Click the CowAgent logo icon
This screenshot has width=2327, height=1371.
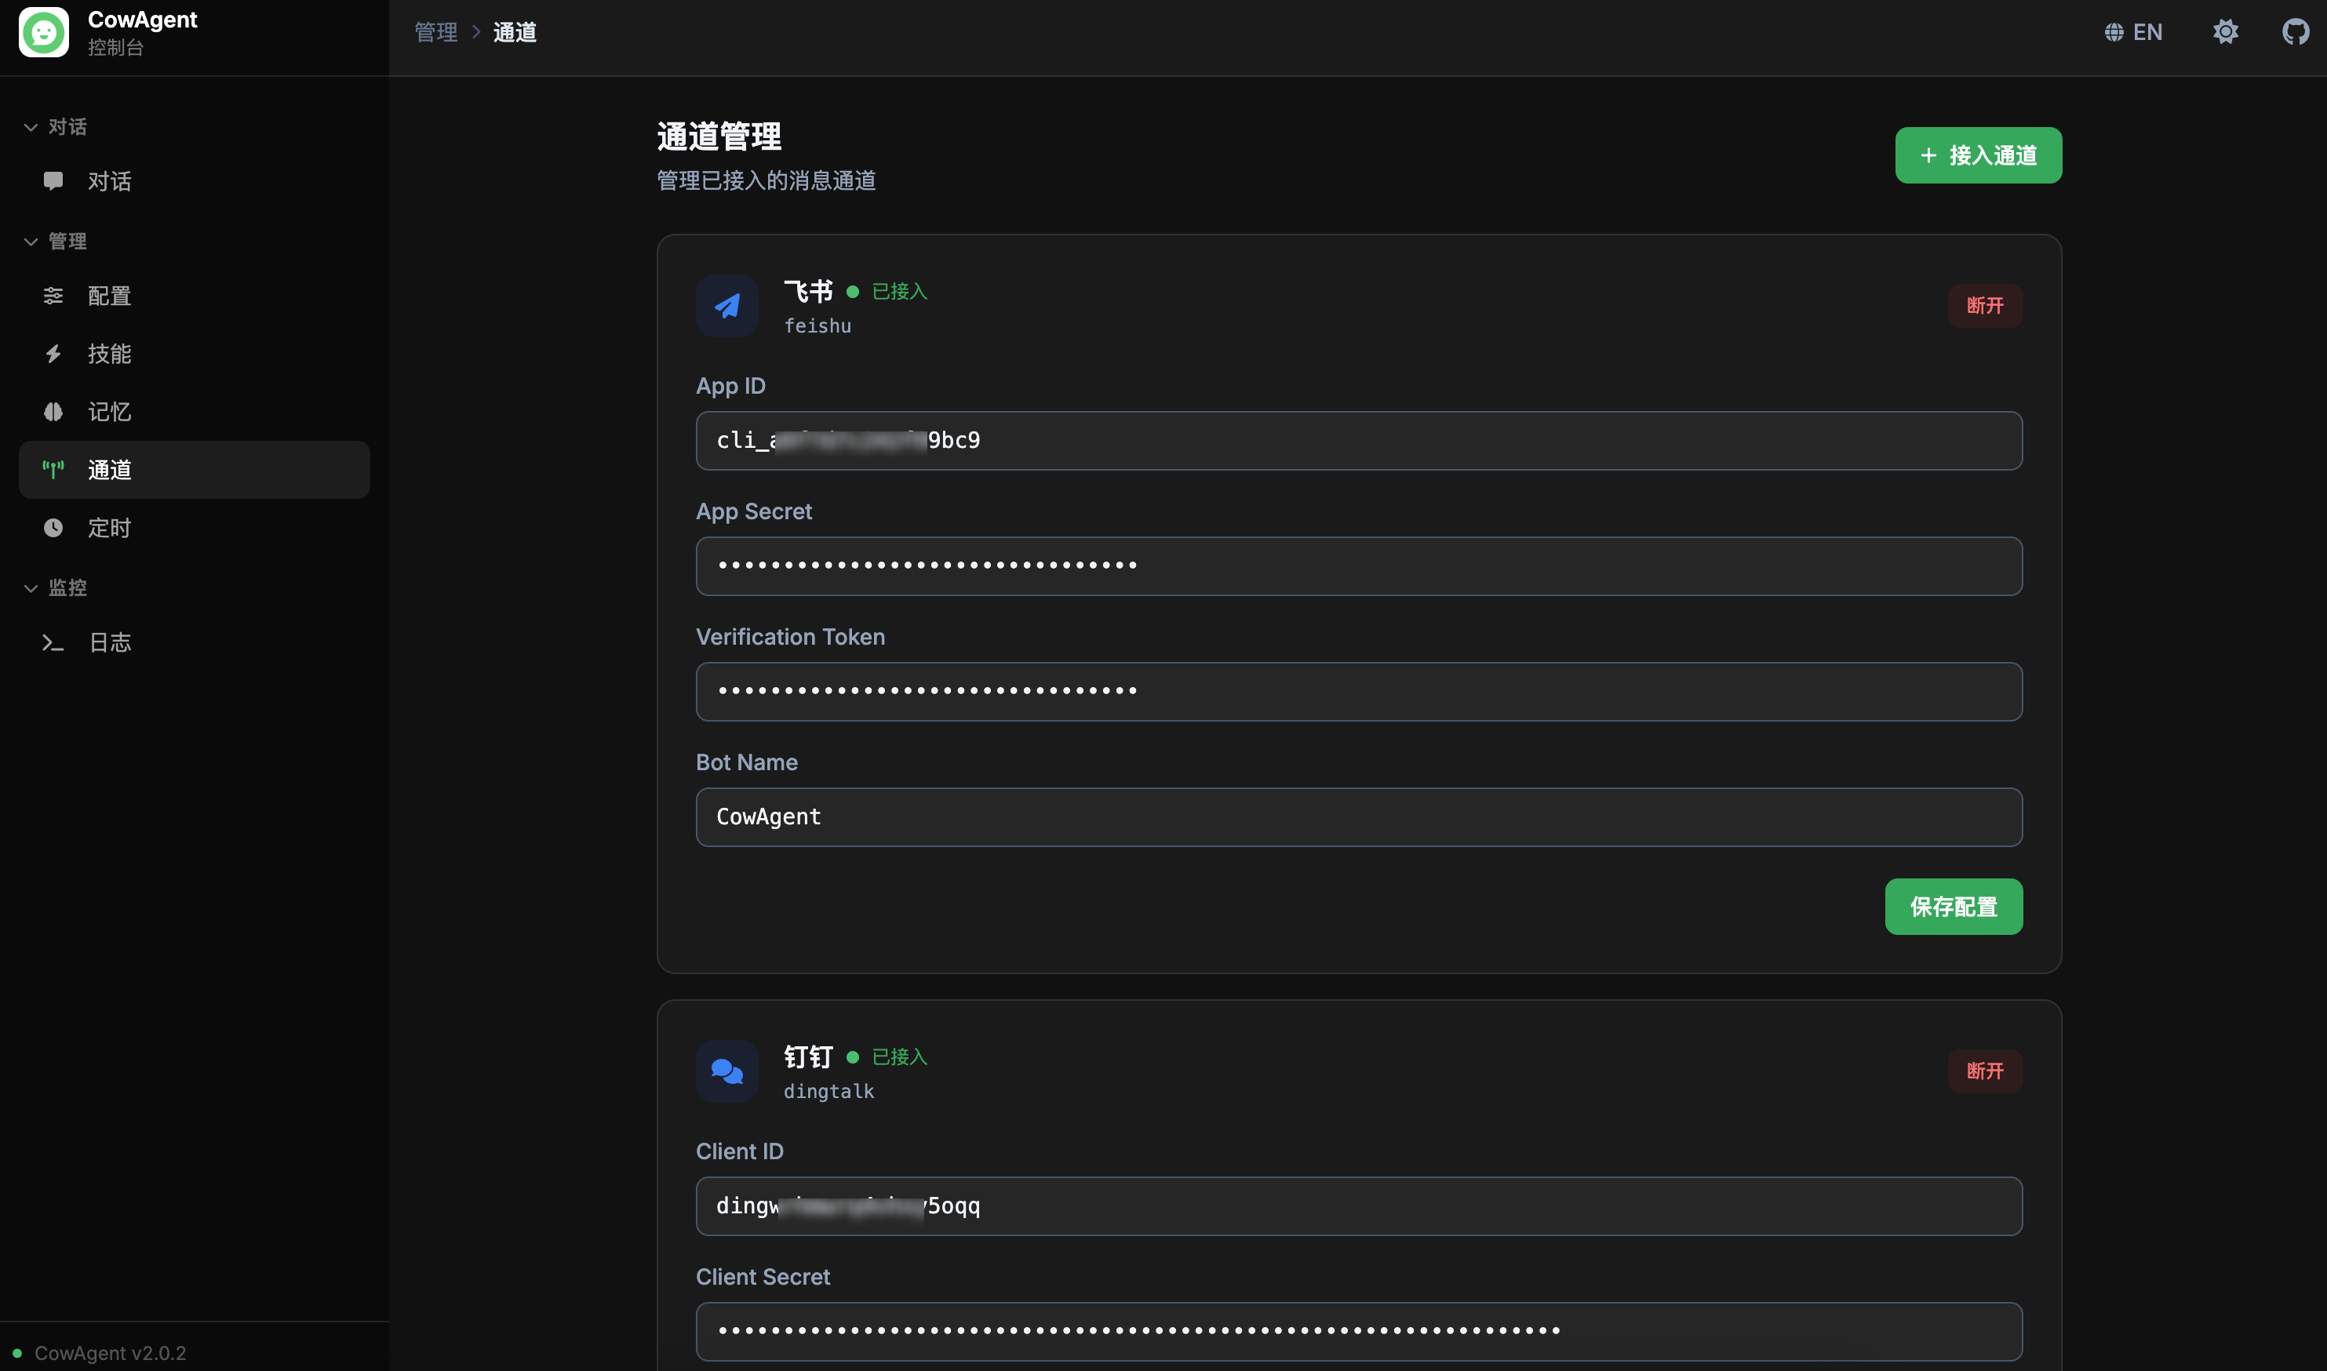43,32
